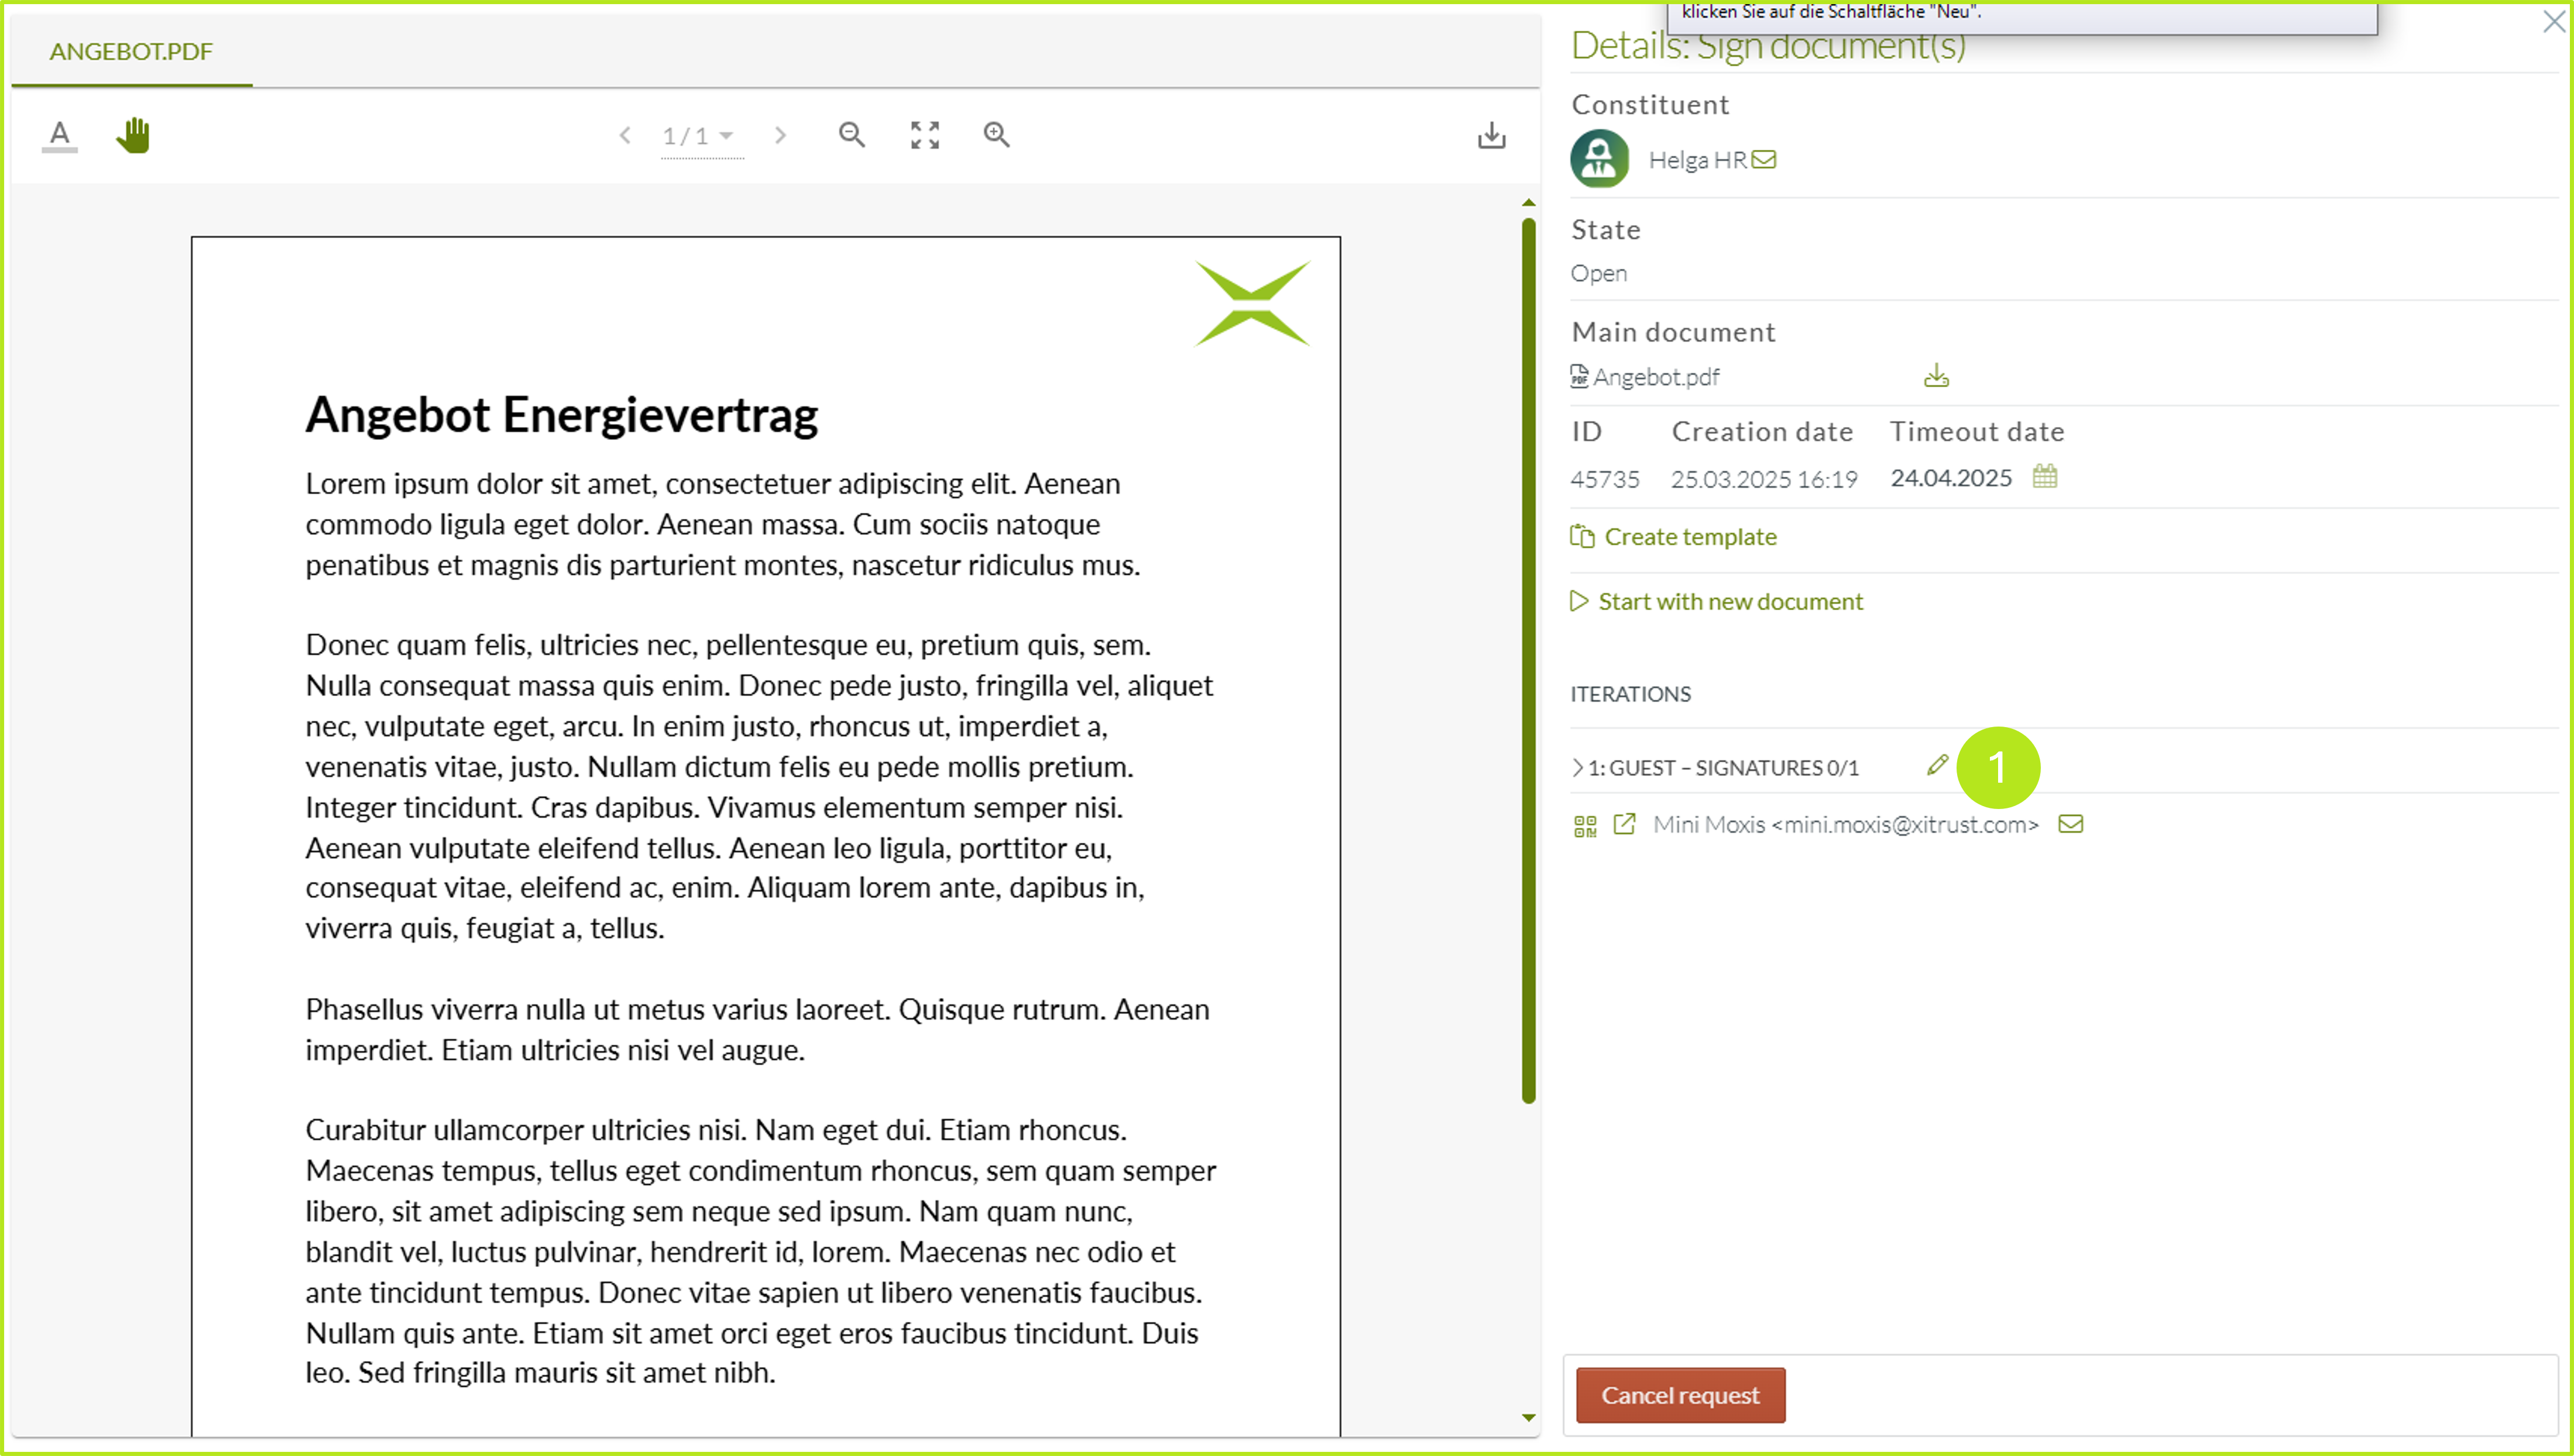Download the Angebot.pdf main document
2574x1456 pixels.
(x=1935, y=376)
